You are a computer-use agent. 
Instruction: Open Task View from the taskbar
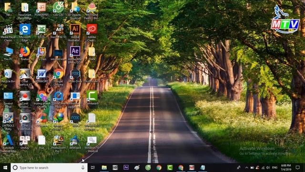(x=93, y=168)
